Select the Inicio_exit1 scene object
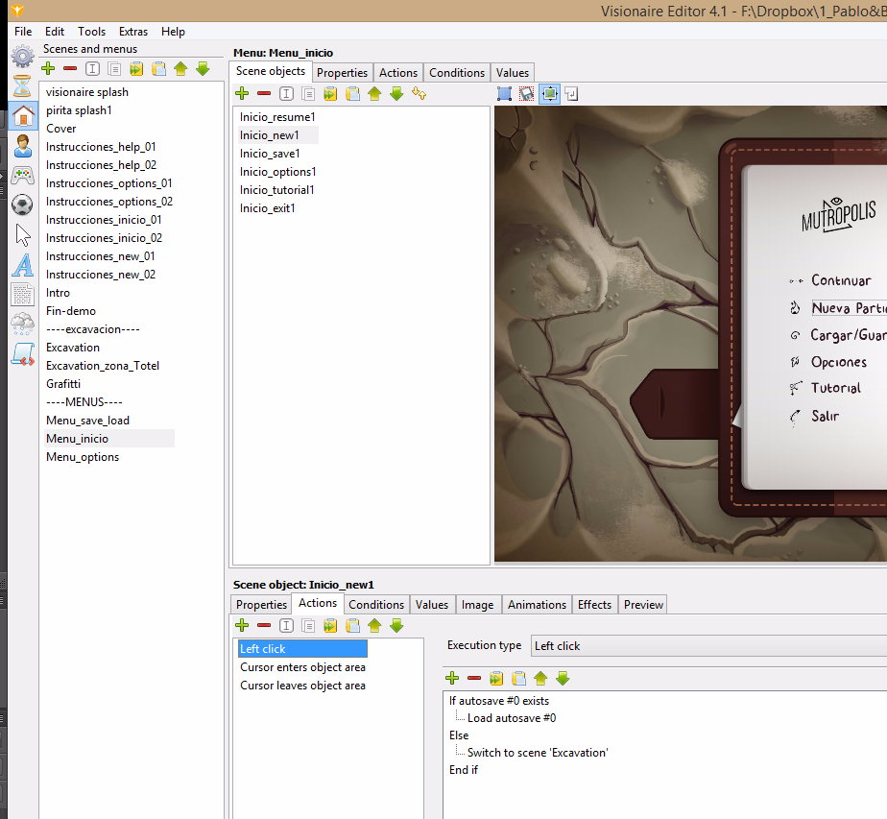This screenshot has height=819, width=887. pos(267,208)
